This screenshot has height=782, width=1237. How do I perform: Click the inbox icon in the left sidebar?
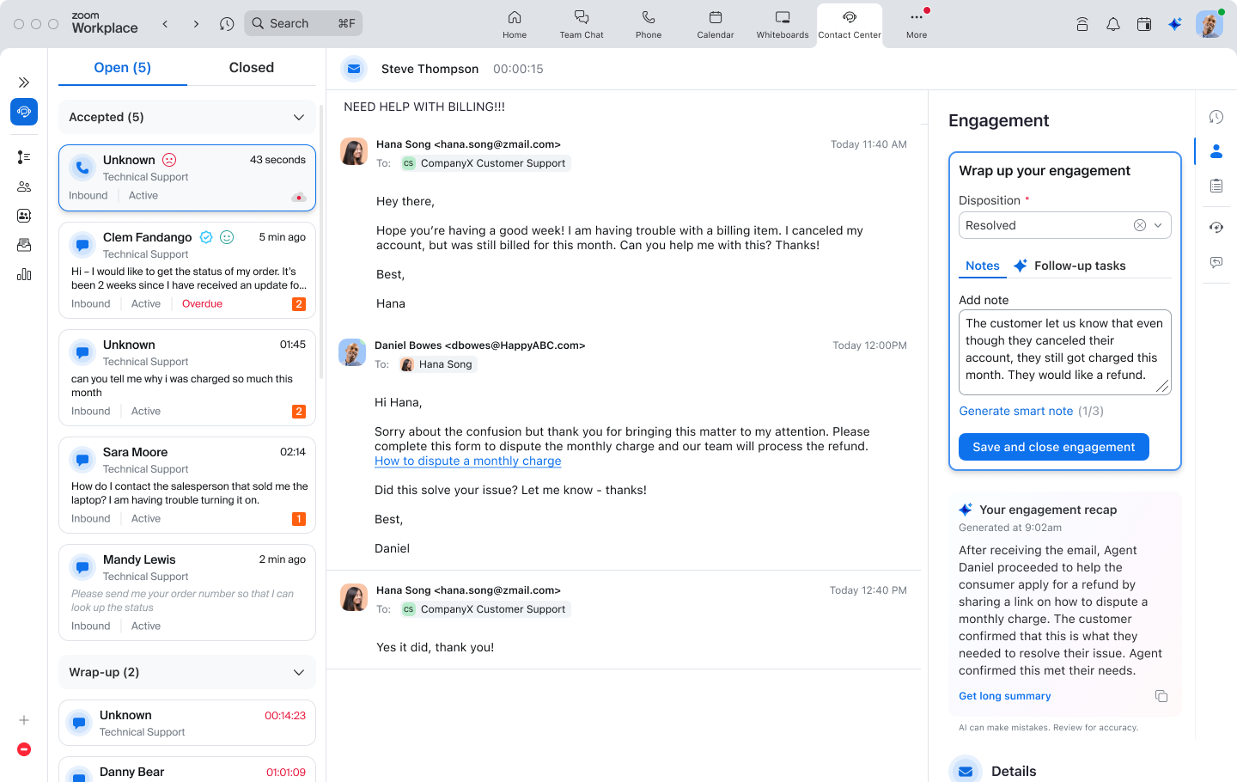click(24, 245)
